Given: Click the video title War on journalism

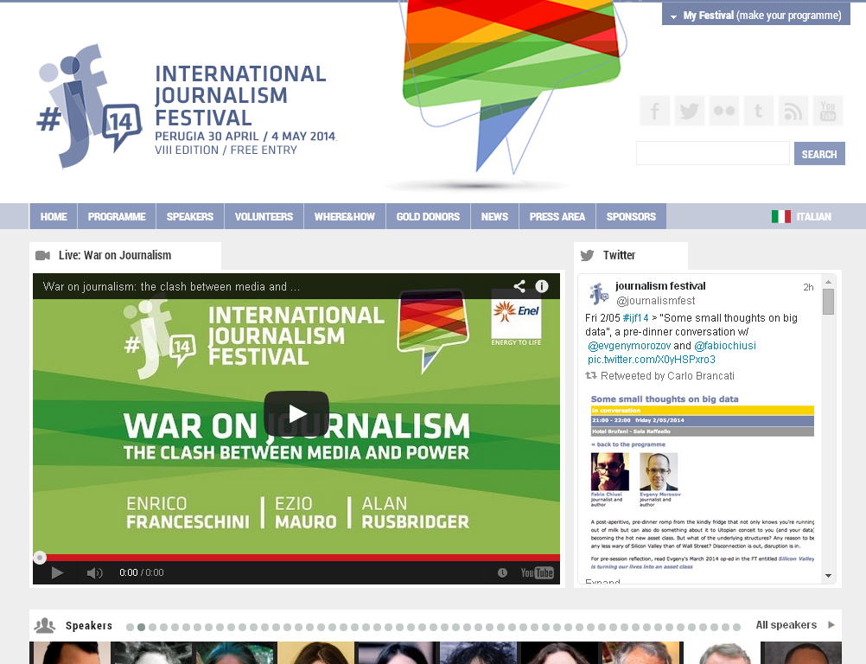Looking at the screenshot, I should (171, 286).
